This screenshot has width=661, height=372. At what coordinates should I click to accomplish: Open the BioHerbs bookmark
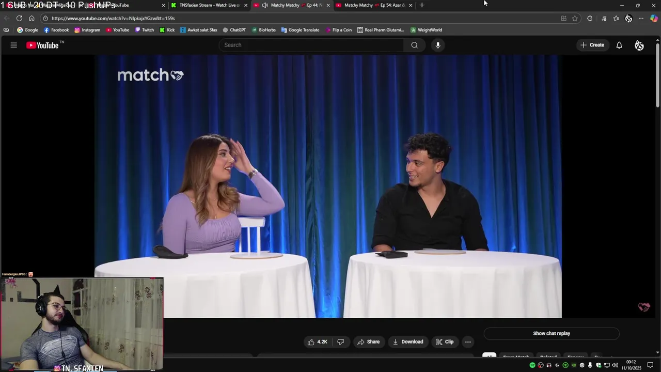tap(264, 30)
